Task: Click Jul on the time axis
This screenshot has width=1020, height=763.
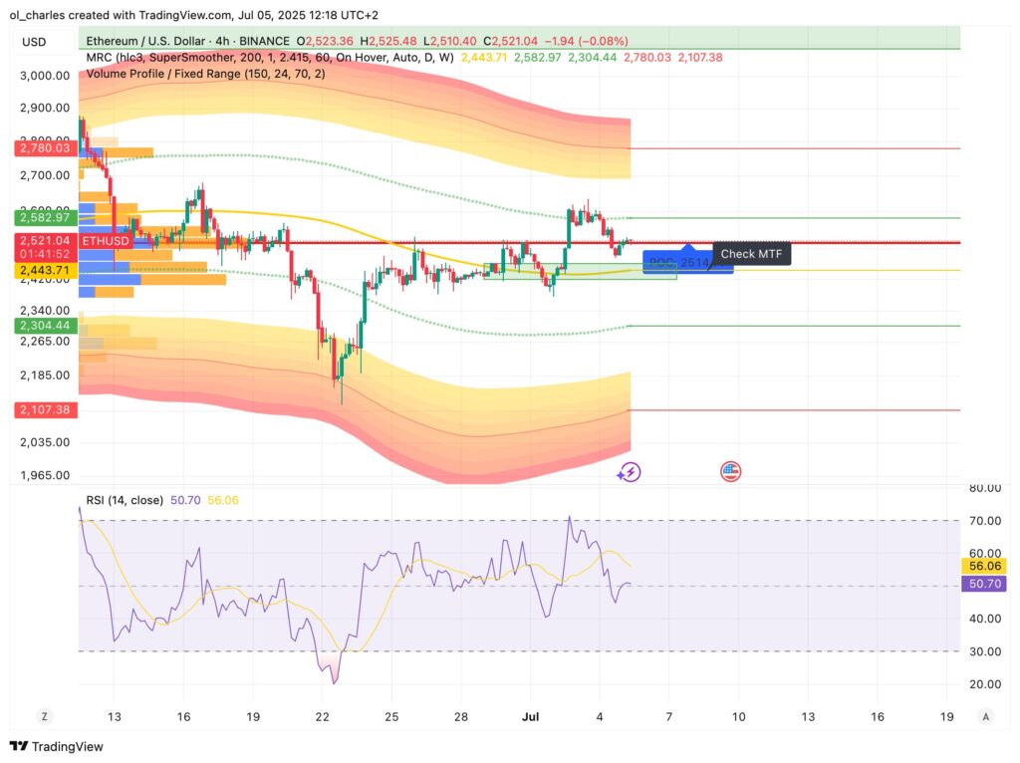Action: click(x=530, y=717)
